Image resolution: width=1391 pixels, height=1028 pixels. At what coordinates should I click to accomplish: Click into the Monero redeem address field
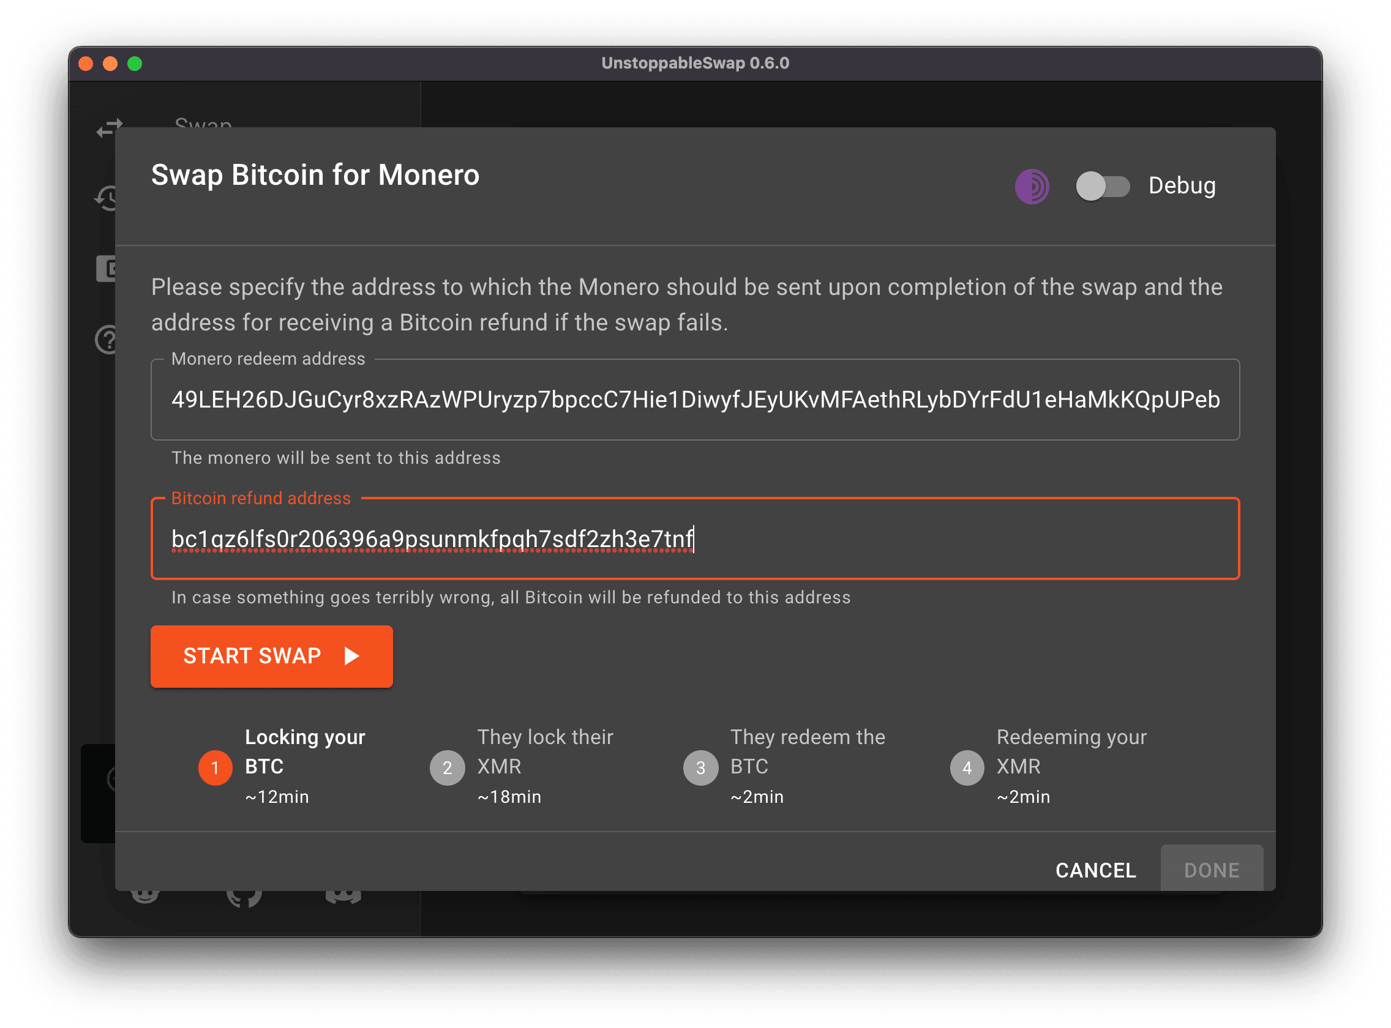(x=695, y=400)
